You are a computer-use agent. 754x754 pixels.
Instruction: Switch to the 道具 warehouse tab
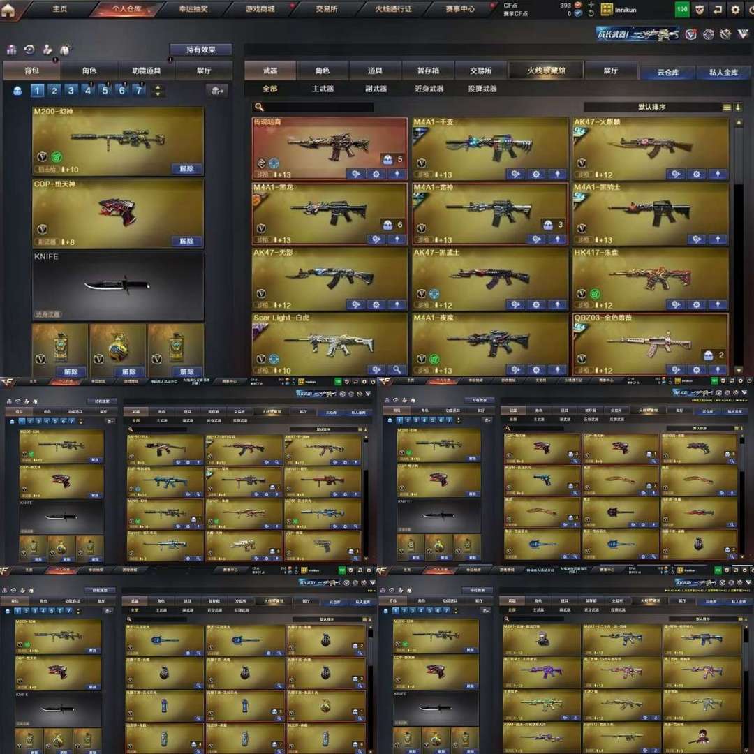click(x=375, y=71)
